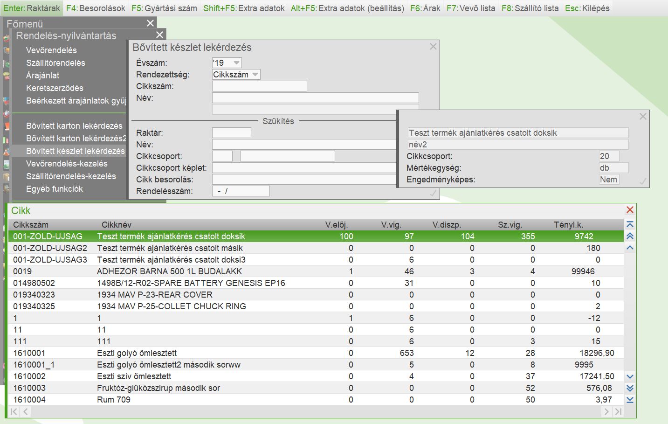Viewport: 668px width, 424px height.
Task: Click the Mértékegység value field db
Action: (x=613, y=168)
